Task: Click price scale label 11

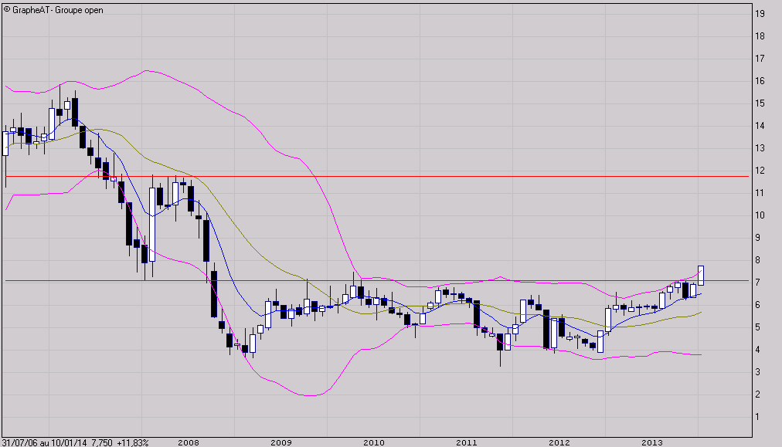Action: click(760, 193)
